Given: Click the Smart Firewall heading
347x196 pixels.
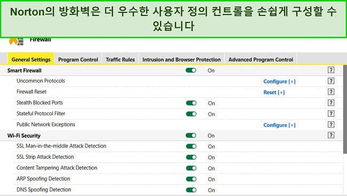Looking at the screenshot, I should (25, 70).
